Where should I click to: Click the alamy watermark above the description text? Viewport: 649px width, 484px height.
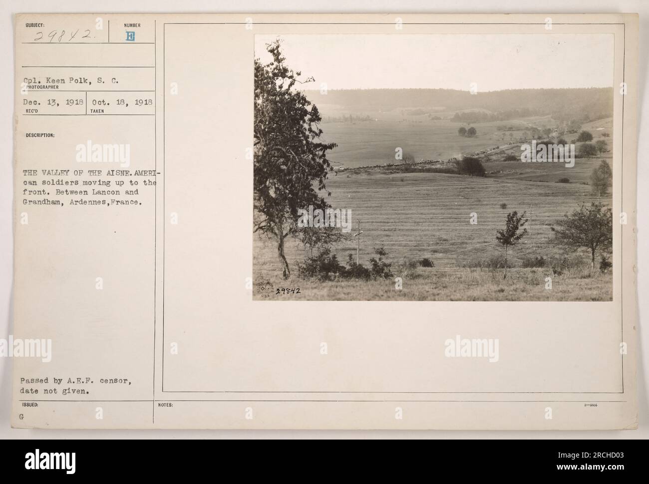pos(103,153)
